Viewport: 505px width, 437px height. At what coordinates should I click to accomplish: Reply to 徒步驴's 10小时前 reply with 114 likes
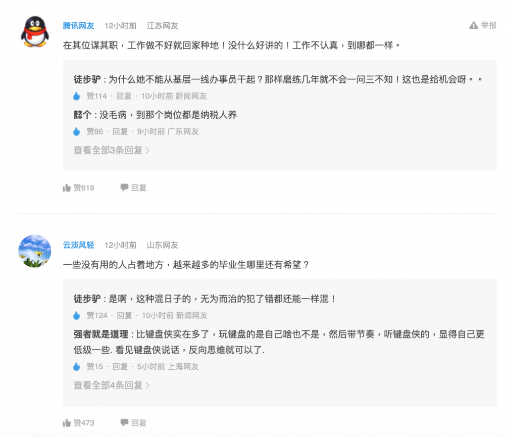tap(124, 96)
